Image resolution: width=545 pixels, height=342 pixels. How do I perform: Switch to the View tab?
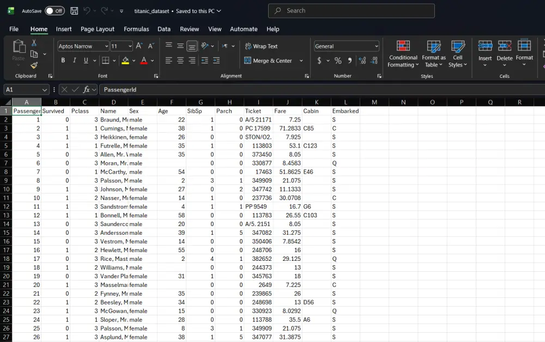(x=215, y=29)
